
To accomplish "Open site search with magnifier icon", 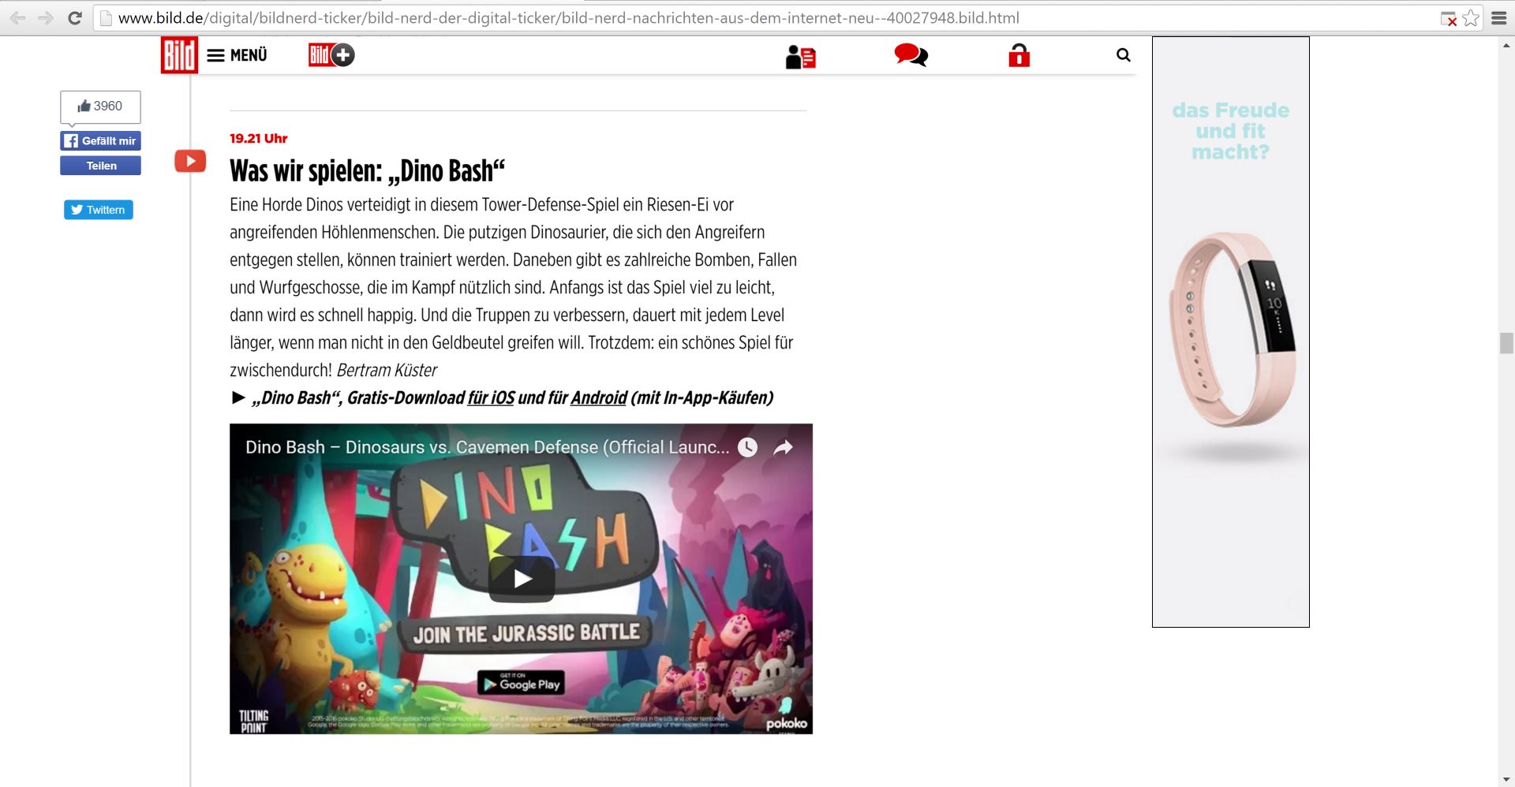I will [1124, 55].
